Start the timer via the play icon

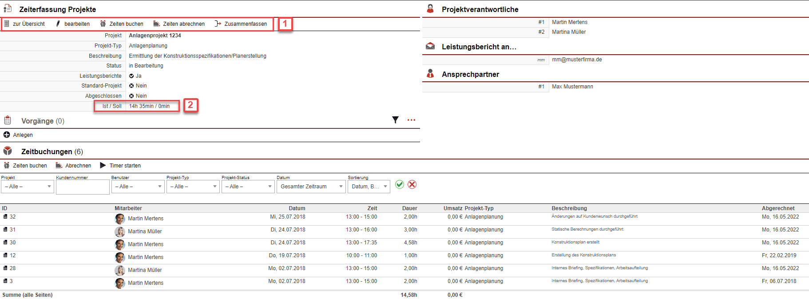(103, 165)
